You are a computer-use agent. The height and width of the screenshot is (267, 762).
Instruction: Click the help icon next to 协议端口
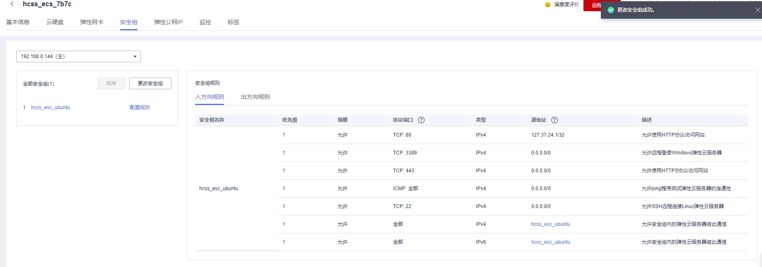tap(421, 120)
